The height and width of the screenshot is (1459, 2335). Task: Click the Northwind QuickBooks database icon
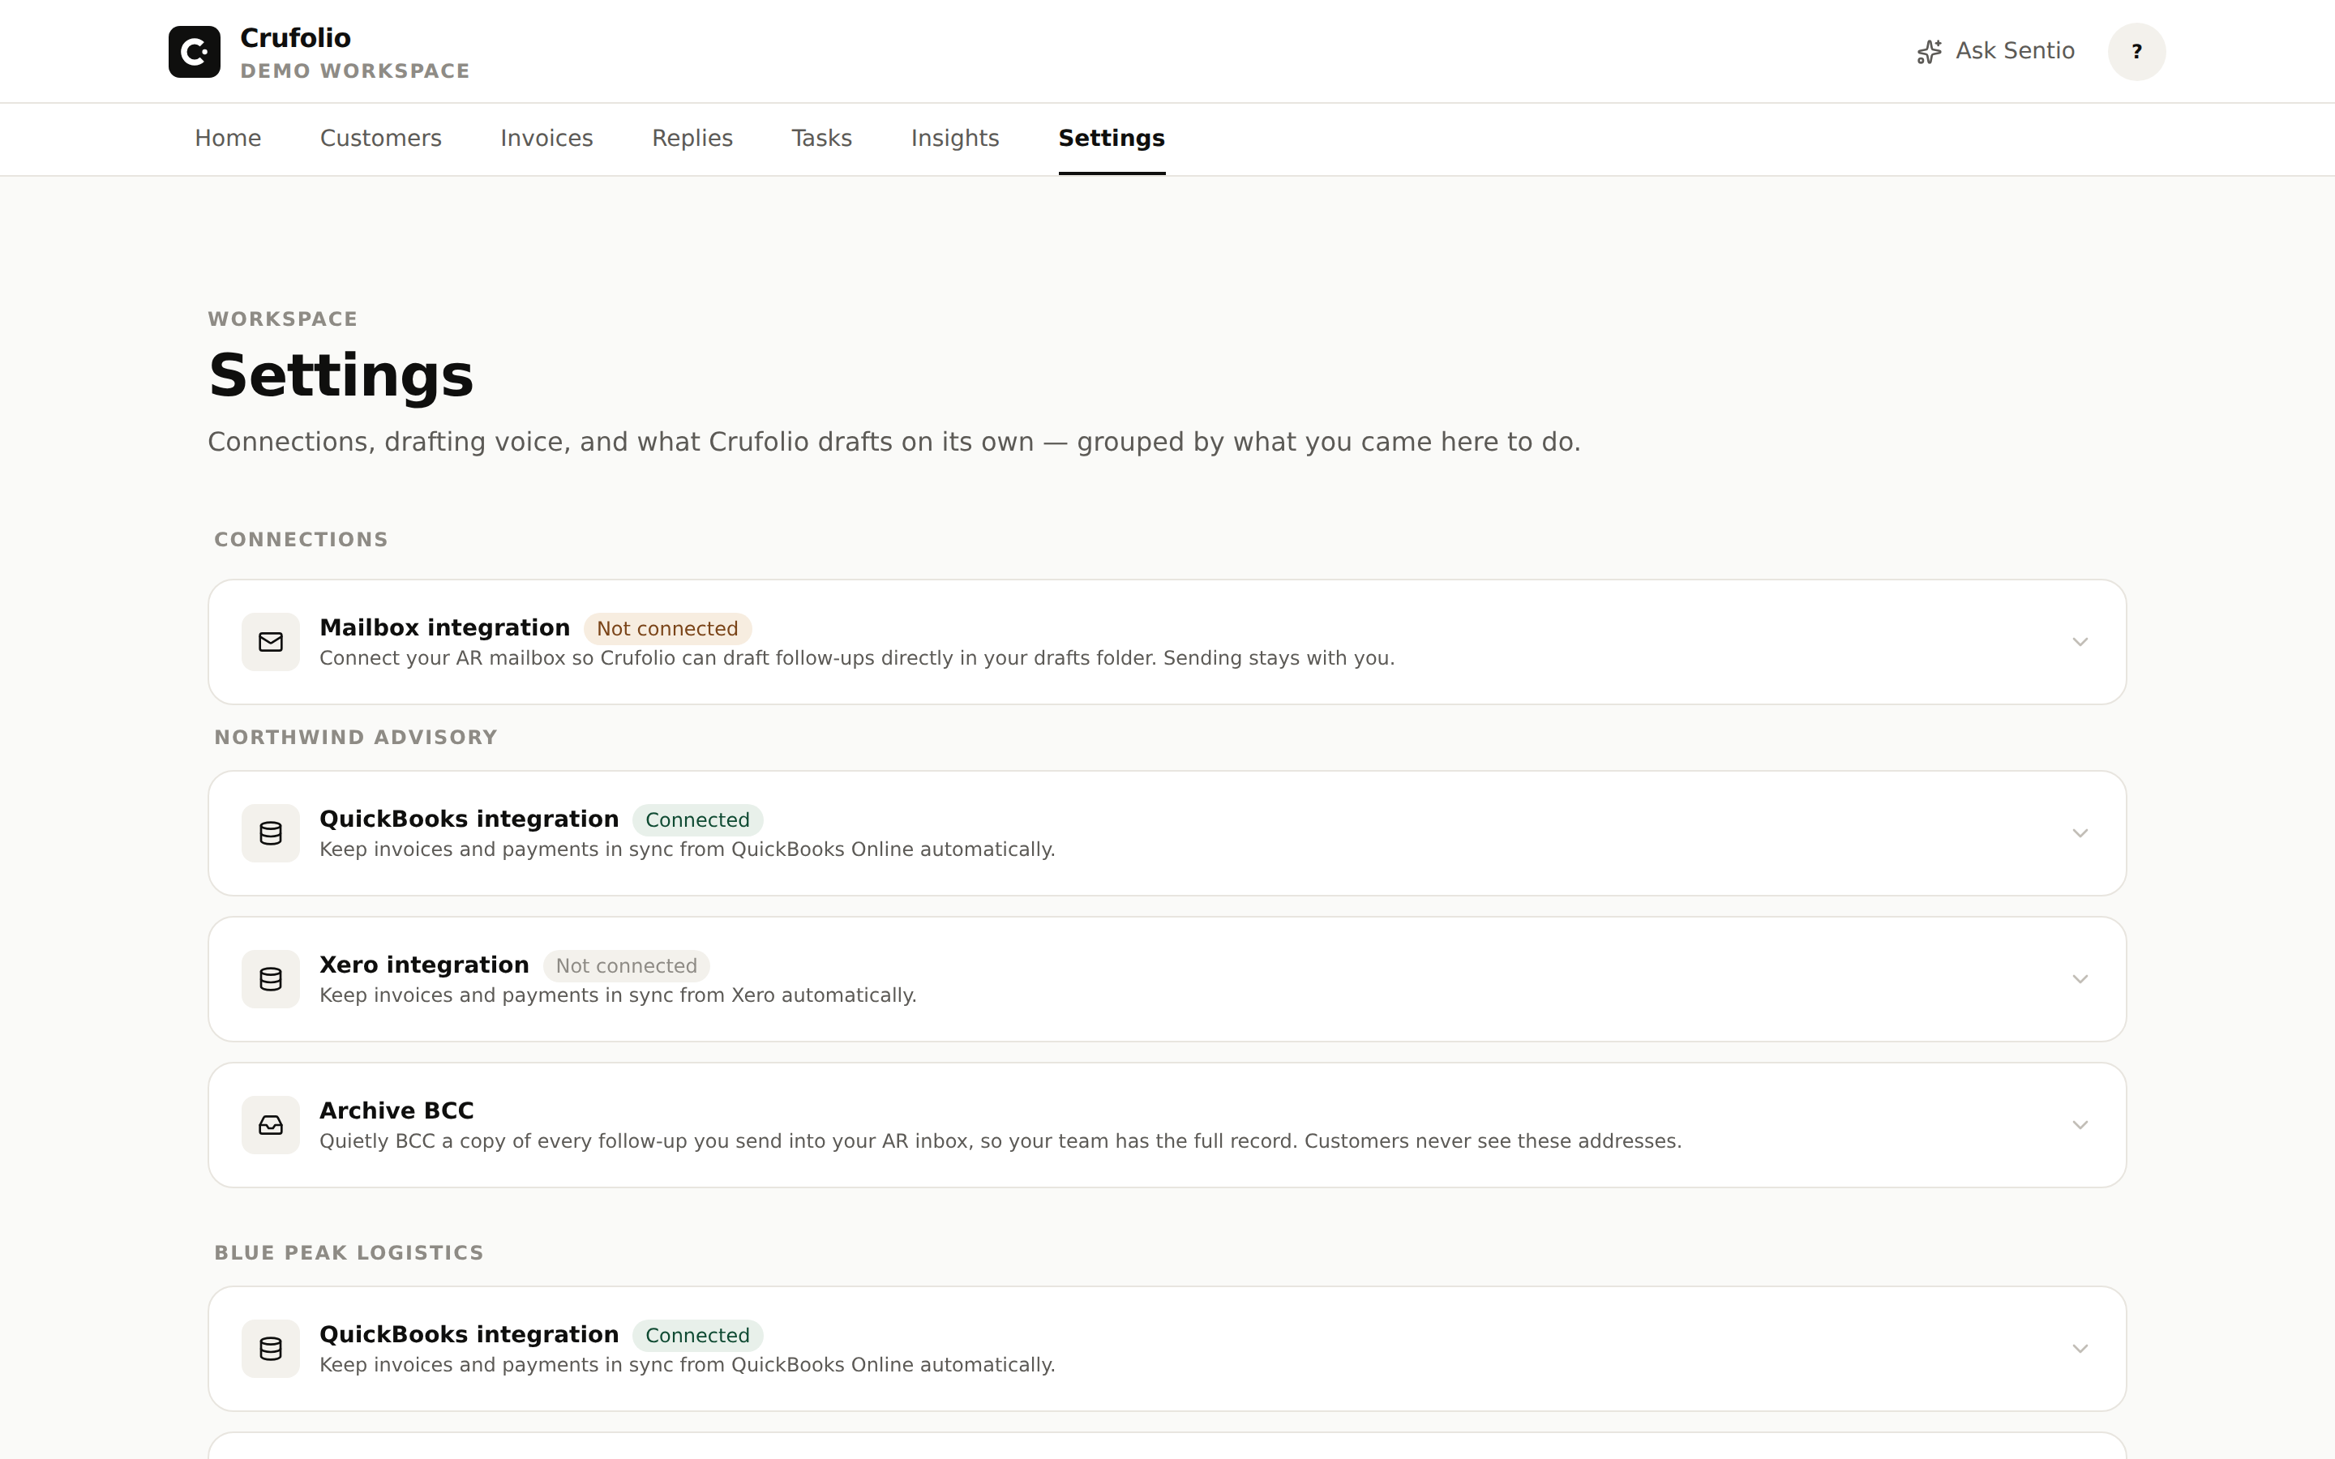tap(270, 832)
